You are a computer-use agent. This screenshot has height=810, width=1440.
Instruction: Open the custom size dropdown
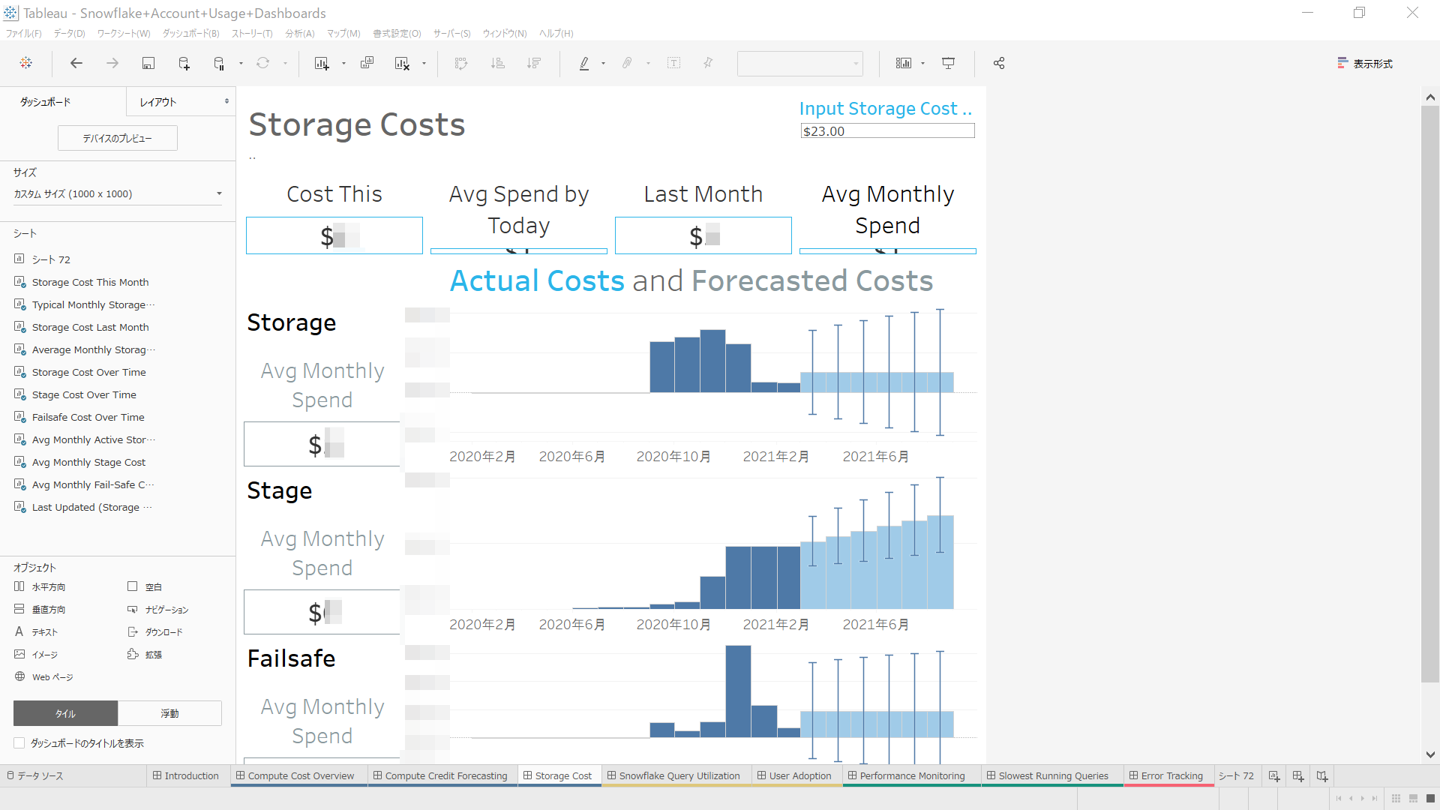(118, 194)
